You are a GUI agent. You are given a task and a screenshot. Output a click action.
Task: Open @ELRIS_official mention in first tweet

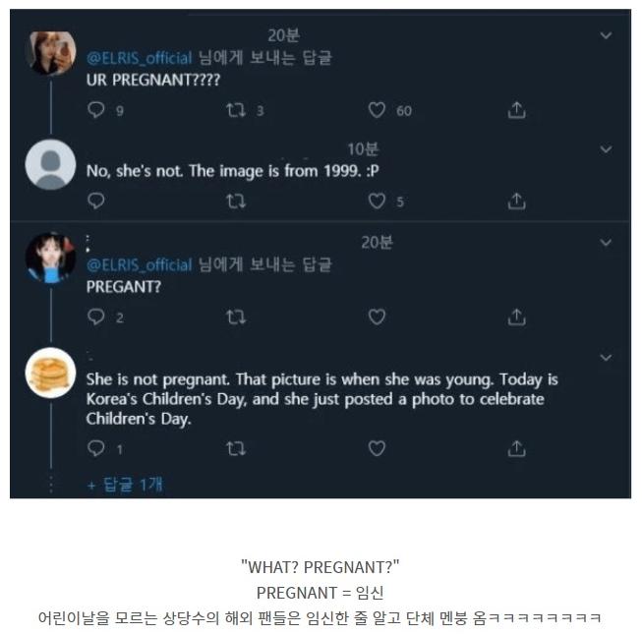[140, 58]
